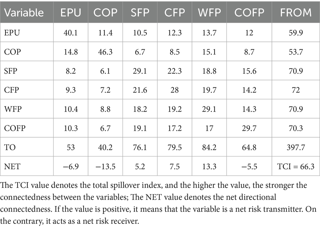Select the NET row label

(x=12, y=166)
